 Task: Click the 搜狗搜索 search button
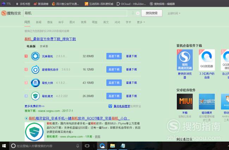pos(151,13)
